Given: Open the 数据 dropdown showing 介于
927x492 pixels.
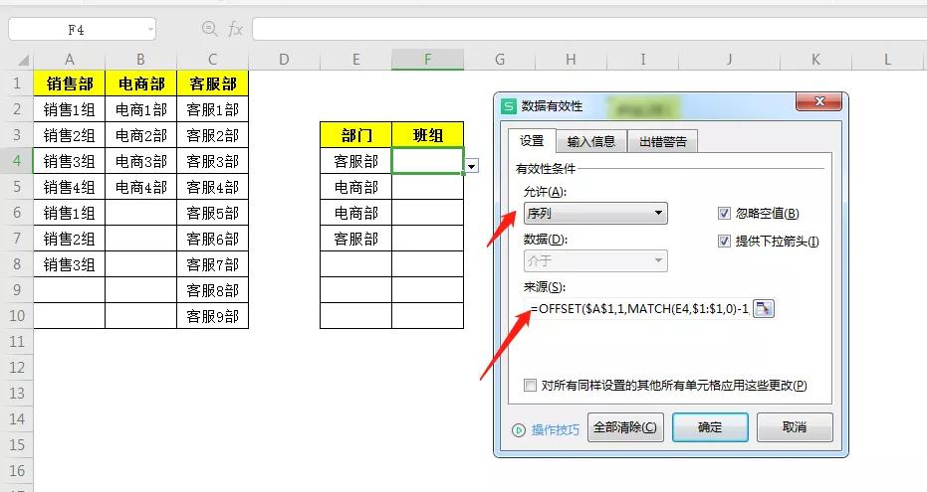Looking at the screenshot, I should pyautogui.click(x=595, y=260).
